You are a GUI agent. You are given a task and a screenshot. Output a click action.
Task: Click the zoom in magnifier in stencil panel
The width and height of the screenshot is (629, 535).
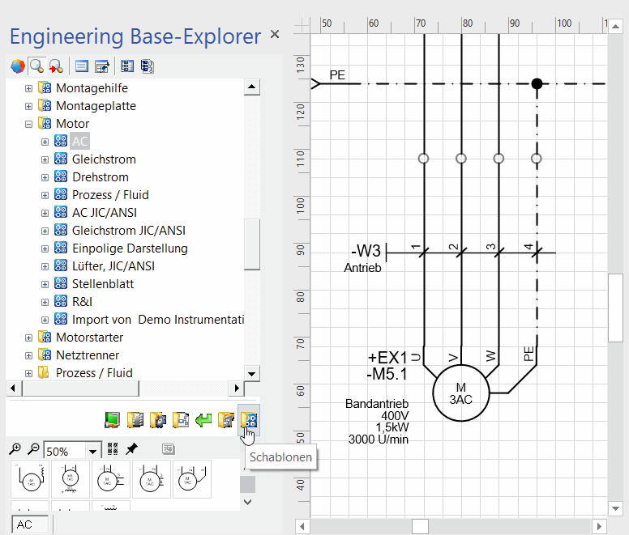[x=15, y=449]
